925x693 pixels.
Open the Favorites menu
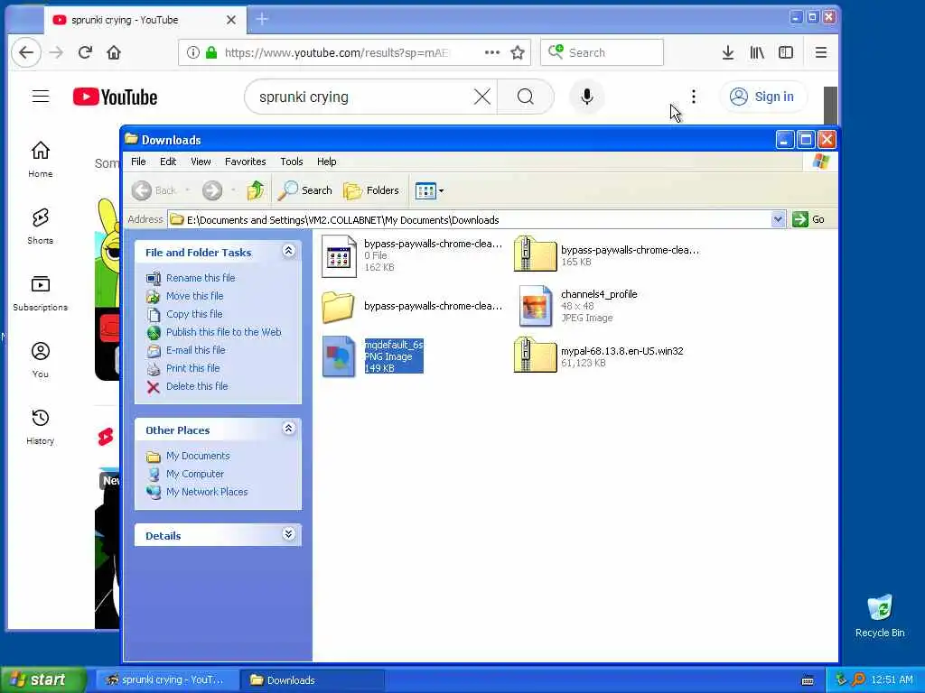click(x=246, y=162)
